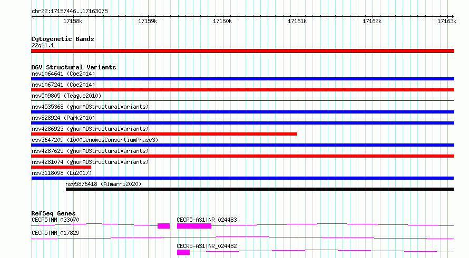
Task: Select variant label nsv1064641 (Coe2014)
Action: 63,74
